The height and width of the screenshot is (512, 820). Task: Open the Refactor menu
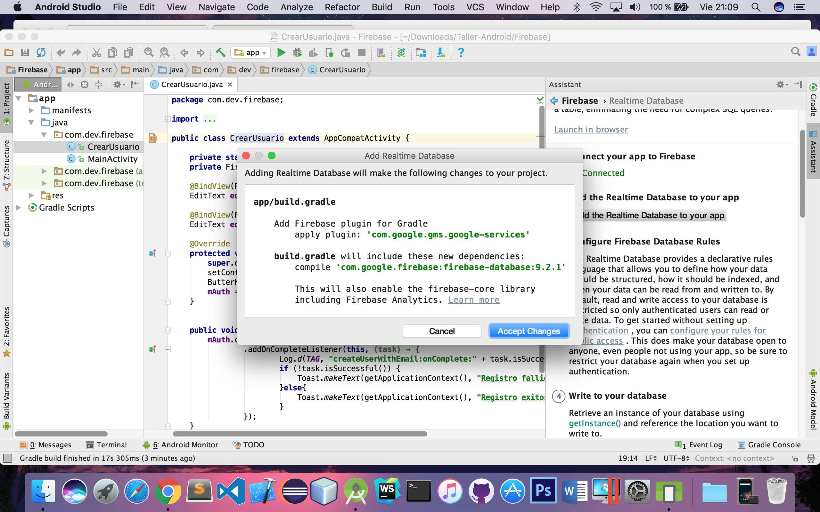tap(342, 7)
